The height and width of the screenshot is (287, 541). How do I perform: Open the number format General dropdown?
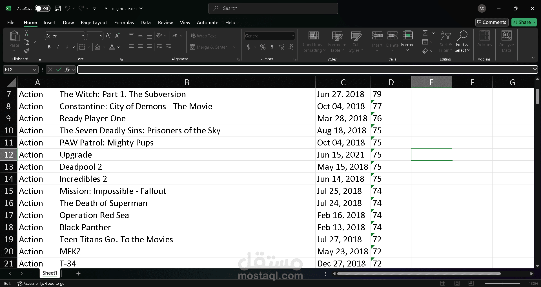pyautogui.click(x=292, y=36)
